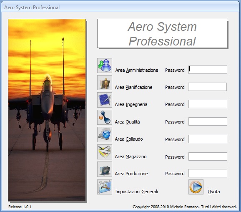Select the Area Ingegneria password field
Viewport: 241px width, 212px height.
[x=208, y=104]
